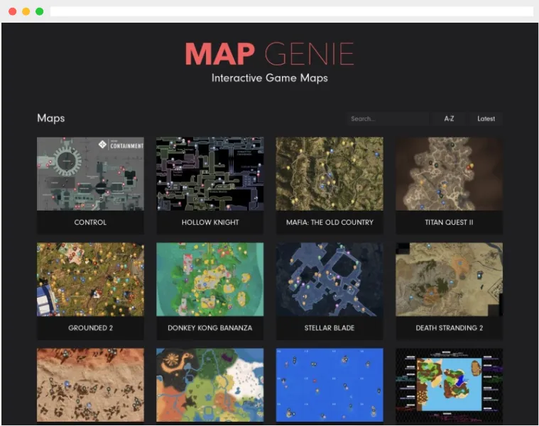
Task: Click the TITAN QUEST II title label
Action: [449, 223]
